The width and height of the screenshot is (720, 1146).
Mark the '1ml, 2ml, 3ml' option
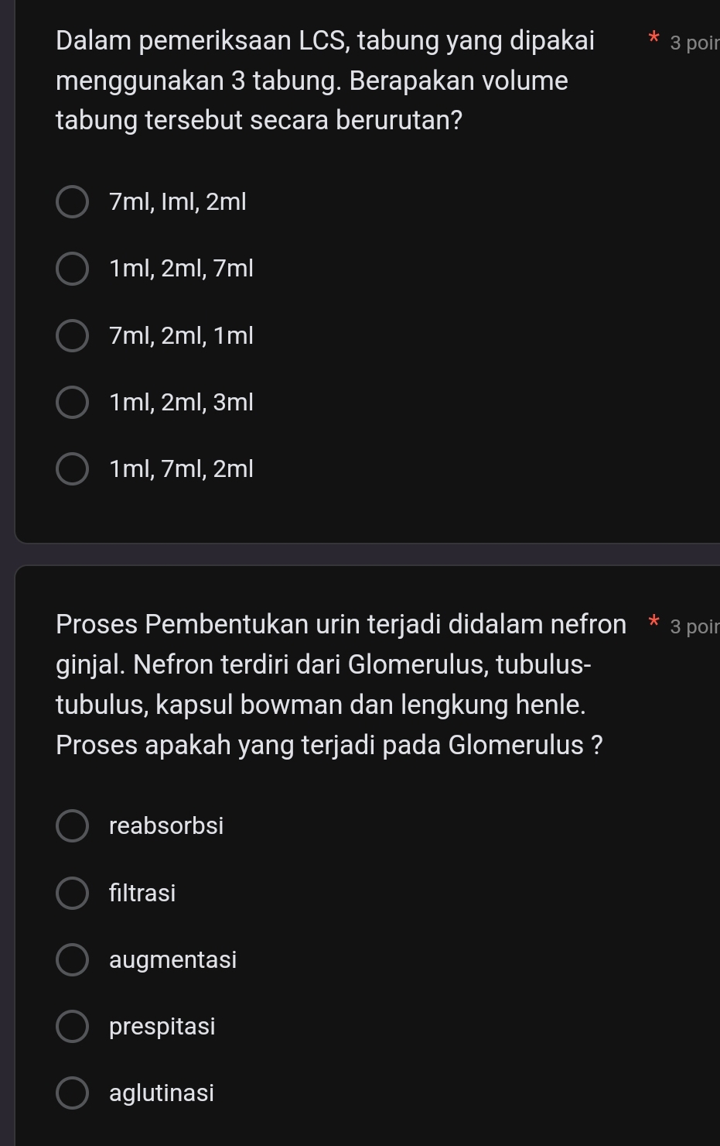click(x=72, y=403)
